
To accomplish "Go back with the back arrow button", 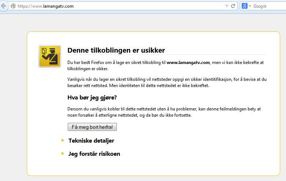I will 3,6.
